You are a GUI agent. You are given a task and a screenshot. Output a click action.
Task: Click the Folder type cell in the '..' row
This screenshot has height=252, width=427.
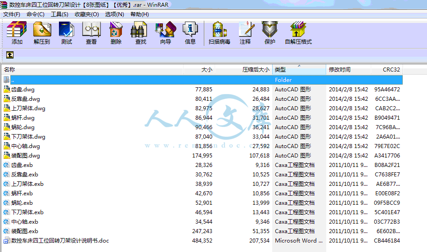tap(283, 80)
